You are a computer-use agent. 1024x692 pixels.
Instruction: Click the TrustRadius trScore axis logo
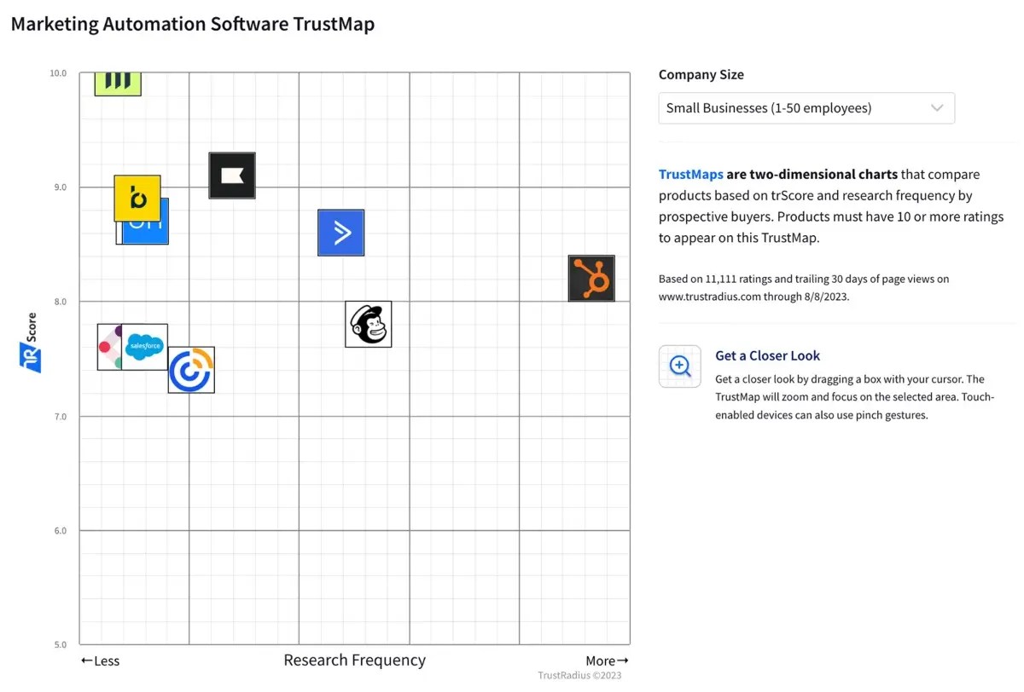pos(30,358)
